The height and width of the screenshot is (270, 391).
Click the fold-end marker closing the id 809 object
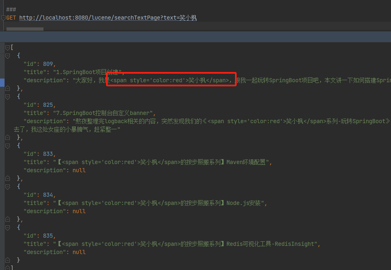[8, 88]
